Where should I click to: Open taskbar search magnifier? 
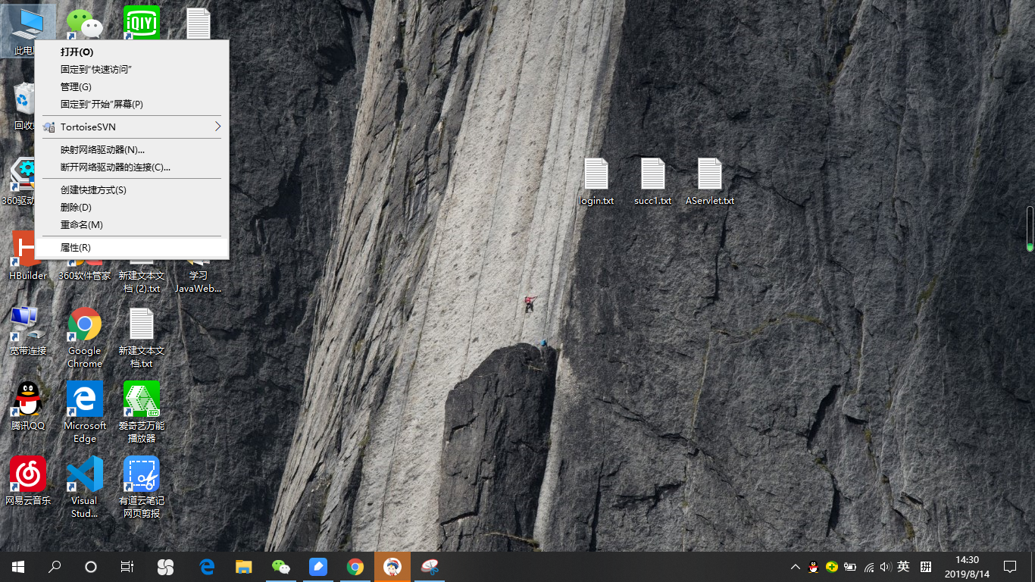tap(55, 567)
